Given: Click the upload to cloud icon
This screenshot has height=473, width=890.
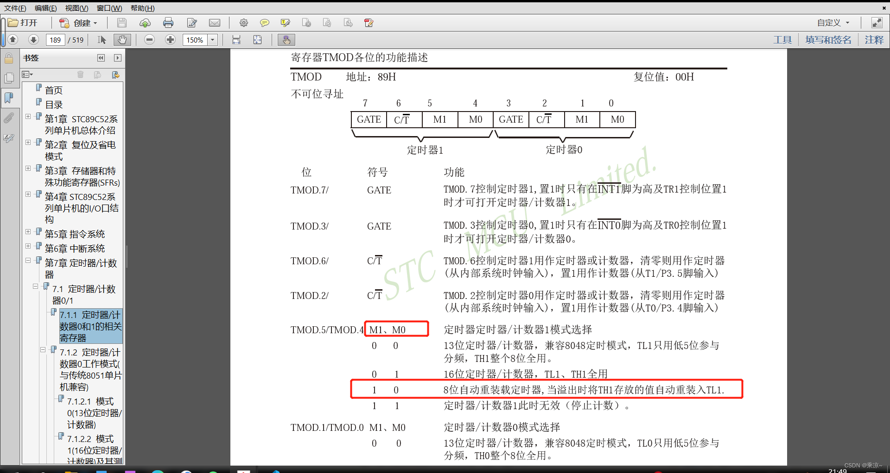Looking at the screenshot, I should [145, 23].
